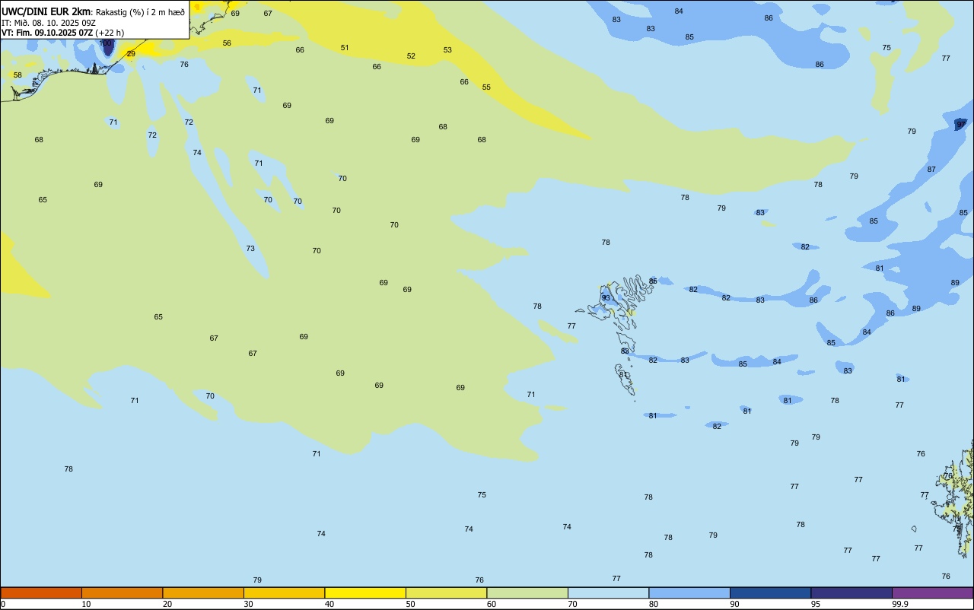Click the humidity value "73" on the map

[x=250, y=249]
